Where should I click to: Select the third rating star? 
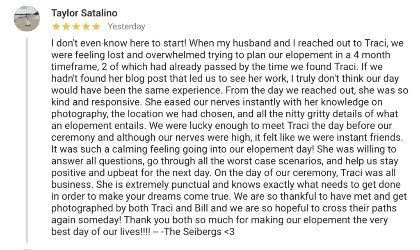(76, 27)
